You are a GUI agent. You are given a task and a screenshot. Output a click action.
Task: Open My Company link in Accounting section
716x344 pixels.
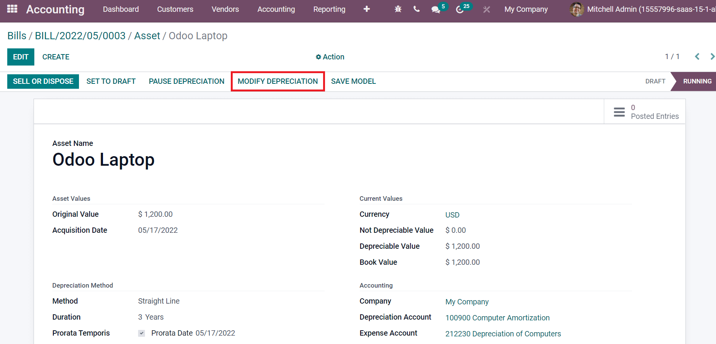tap(467, 302)
